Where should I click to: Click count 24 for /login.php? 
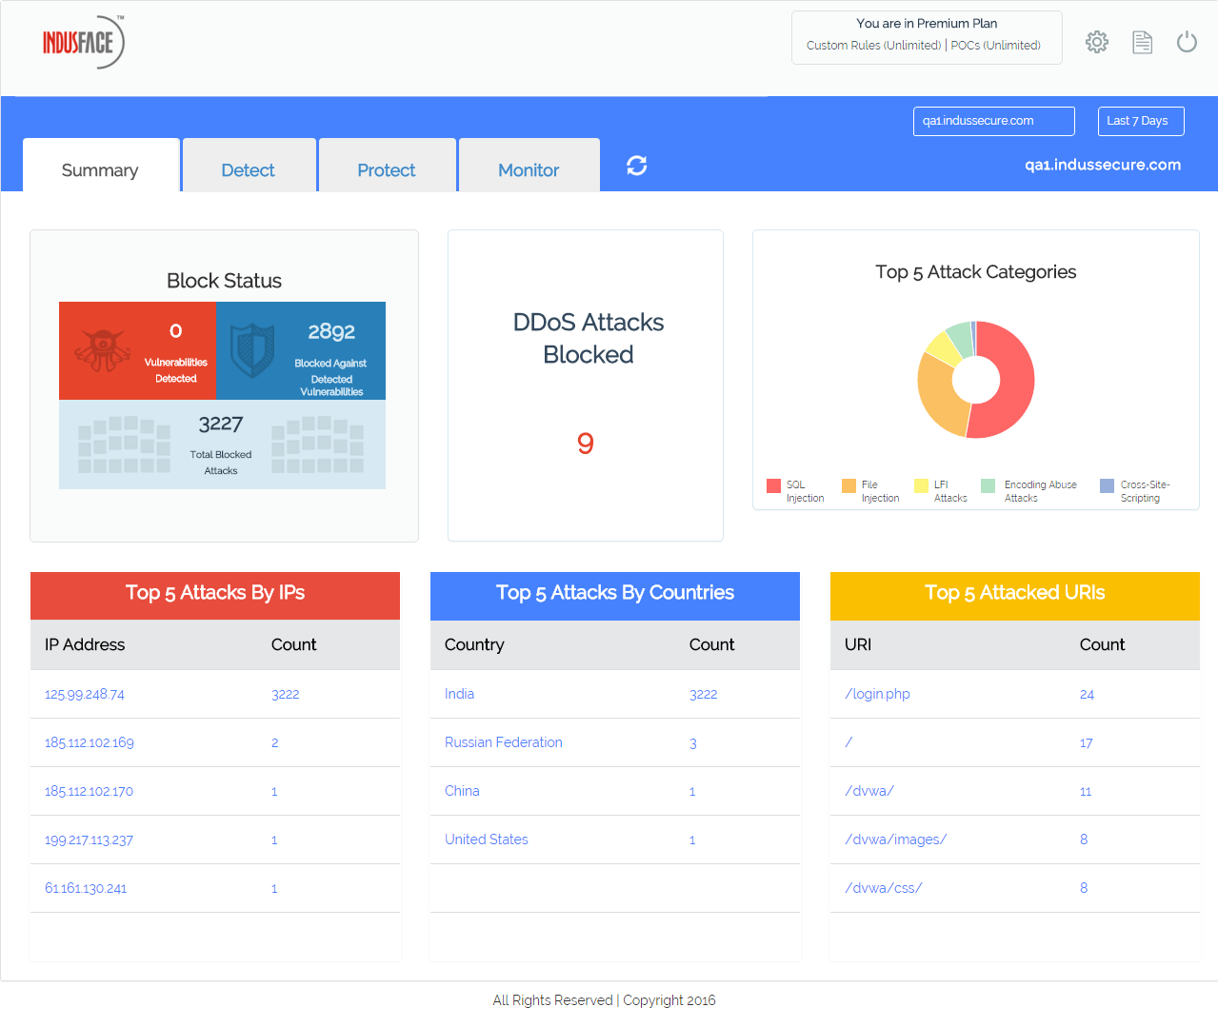[1087, 694]
